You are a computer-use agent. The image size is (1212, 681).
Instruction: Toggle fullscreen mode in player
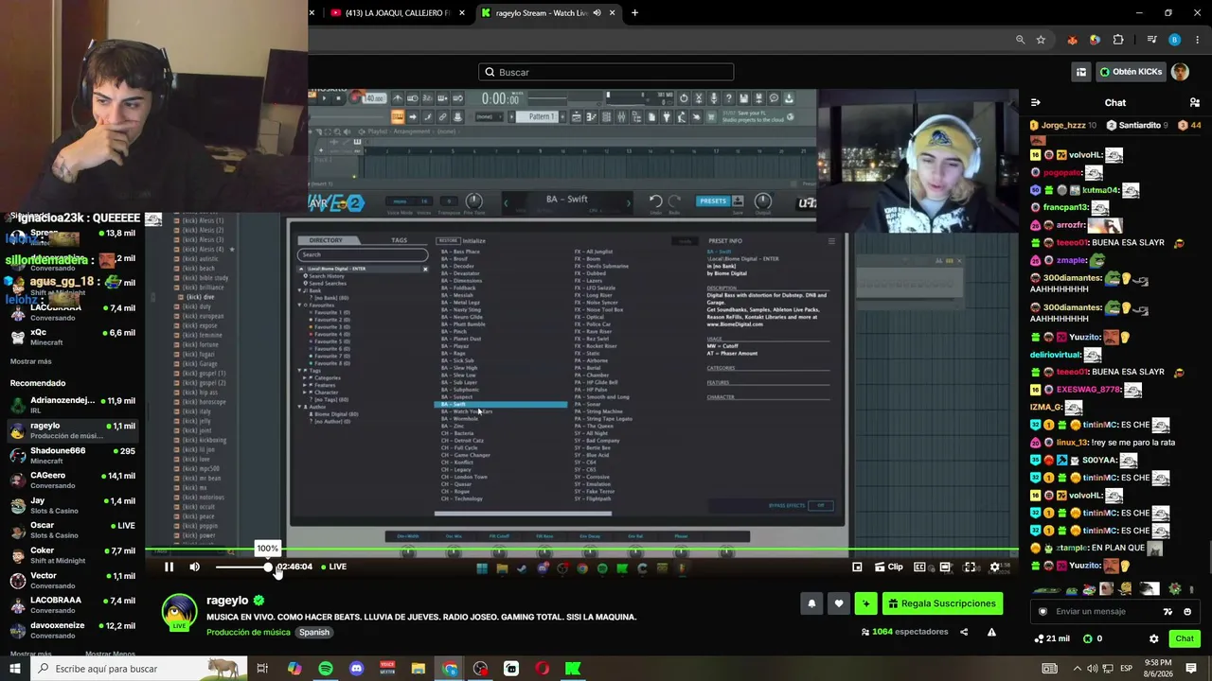click(x=970, y=567)
